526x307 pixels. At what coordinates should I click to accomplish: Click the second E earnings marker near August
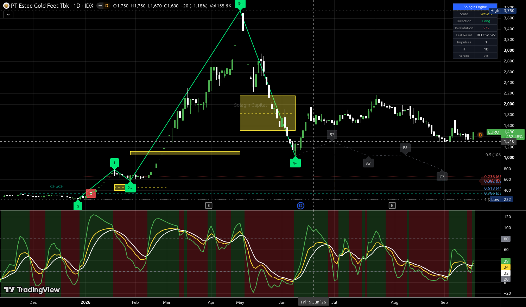tap(392, 205)
